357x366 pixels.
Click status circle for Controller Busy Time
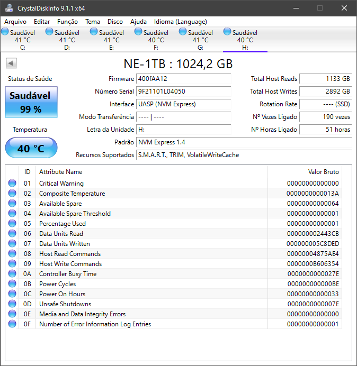pos(12,273)
